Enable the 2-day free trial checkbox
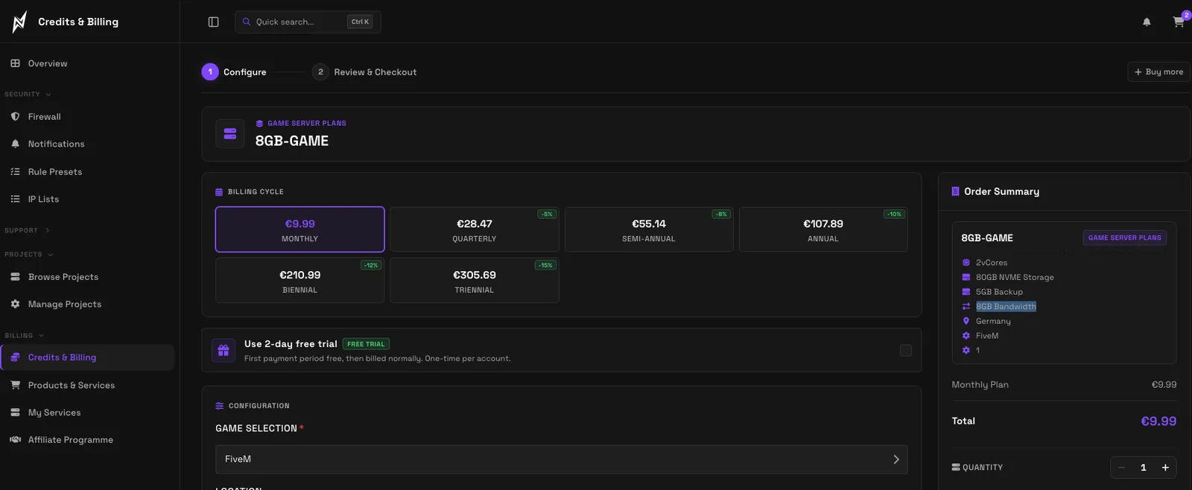Screen dimensions: 1192x490 (x=906, y=350)
